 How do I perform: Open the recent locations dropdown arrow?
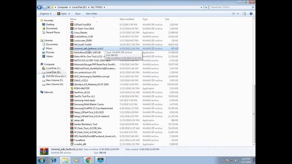pos(49,7)
